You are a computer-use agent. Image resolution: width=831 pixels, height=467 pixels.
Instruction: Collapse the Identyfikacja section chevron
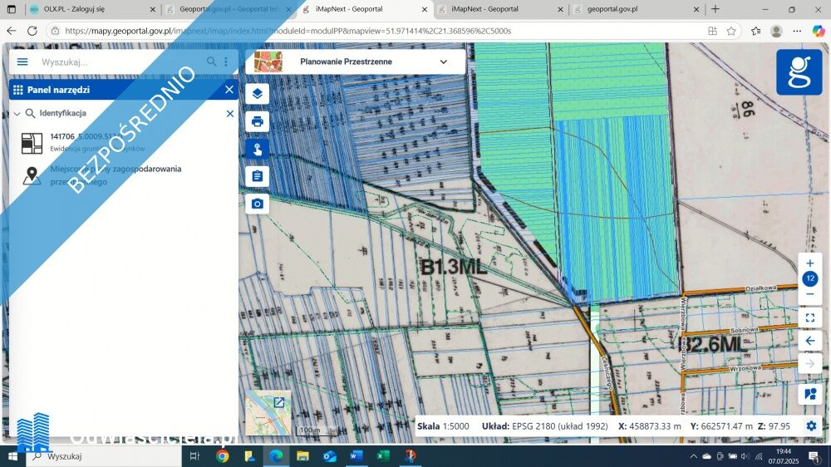(x=17, y=114)
